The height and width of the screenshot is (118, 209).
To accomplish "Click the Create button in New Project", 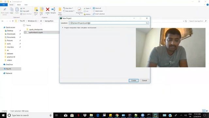I will 134,81.
